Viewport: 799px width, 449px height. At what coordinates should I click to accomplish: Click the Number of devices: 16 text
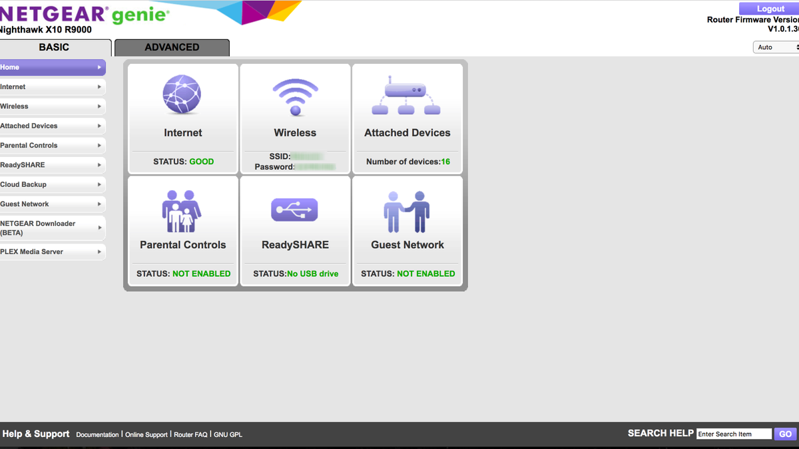(408, 162)
